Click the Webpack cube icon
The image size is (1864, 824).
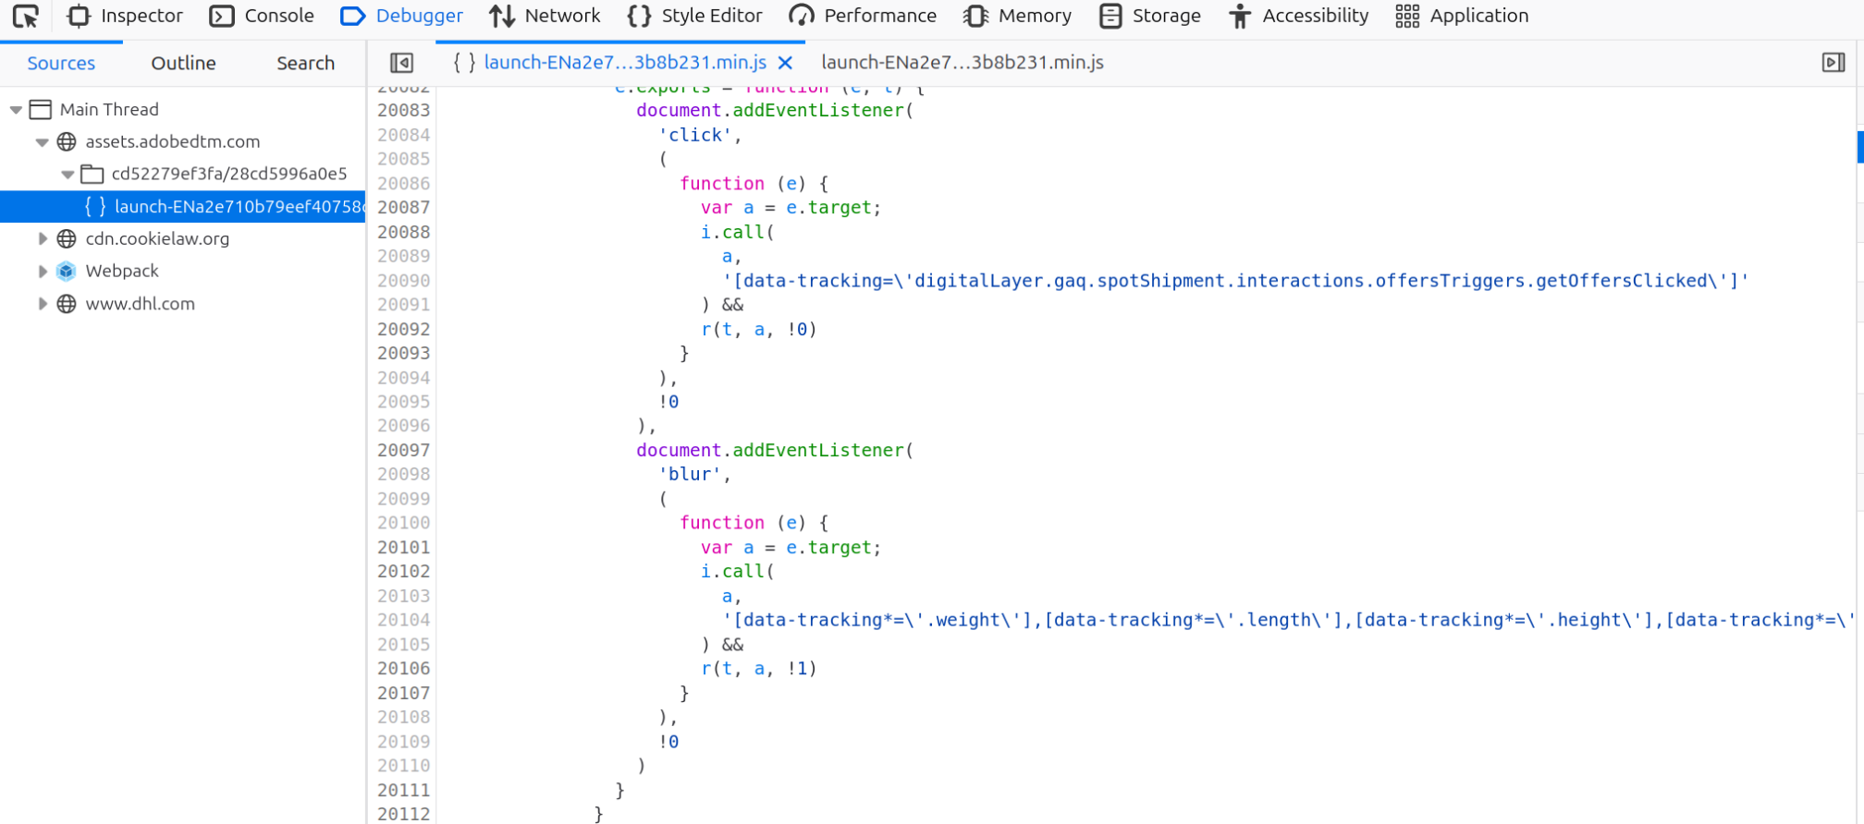(x=66, y=272)
